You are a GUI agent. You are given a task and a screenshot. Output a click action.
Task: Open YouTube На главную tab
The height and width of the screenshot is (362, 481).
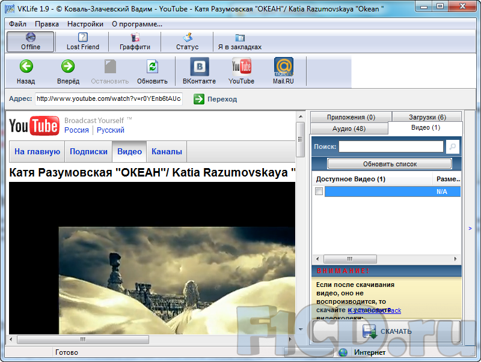pos(37,152)
